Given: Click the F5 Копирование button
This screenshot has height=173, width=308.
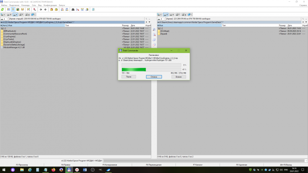Looking at the screenshot, I should pyautogui.click(x=110, y=165).
